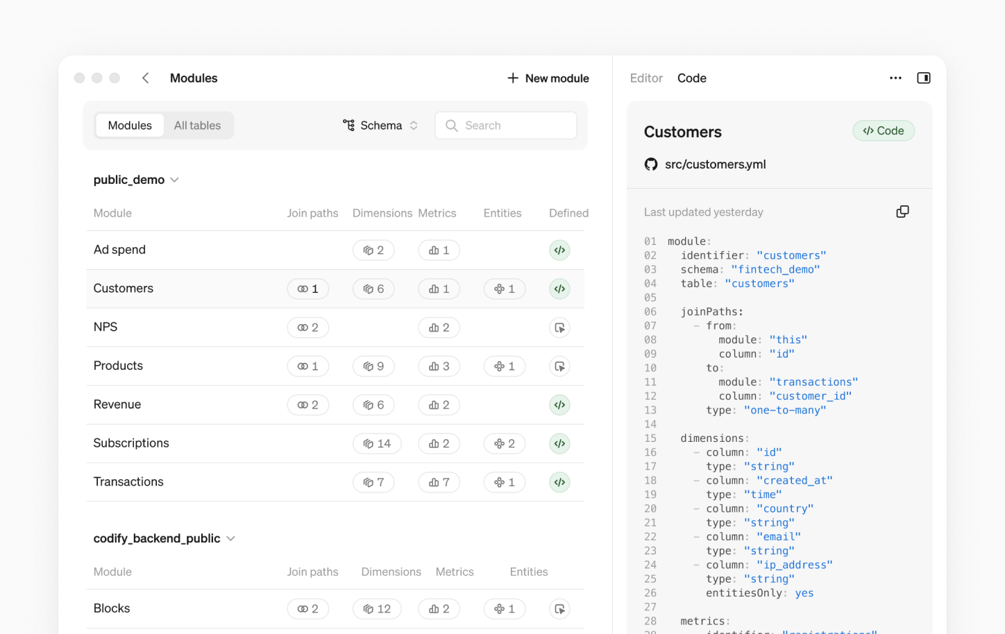
Task: Open the Transactions module row
Action: tap(128, 482)
